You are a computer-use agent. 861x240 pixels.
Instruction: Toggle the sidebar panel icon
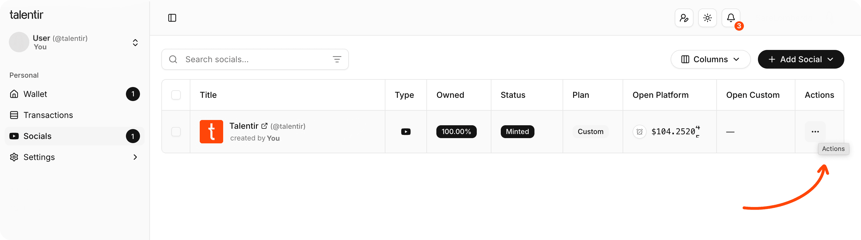(x=172, y=18)
